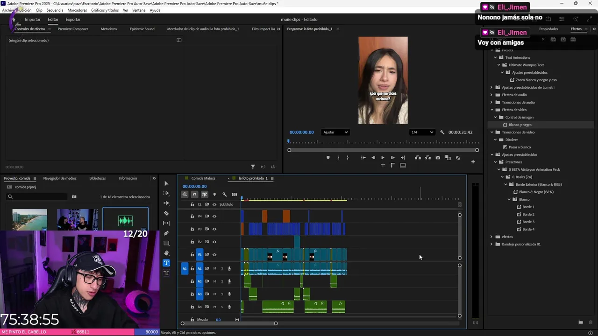
Task: Select the Hand tool
Action: 166,253
